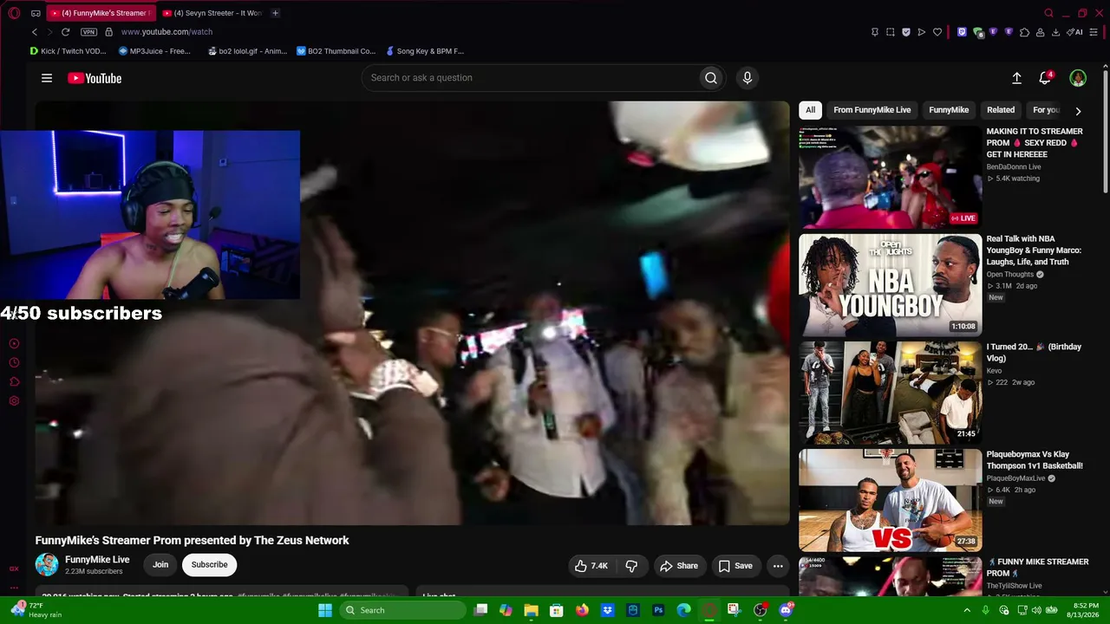
Task: Save the video to a playlist
Action: point(735,566)
